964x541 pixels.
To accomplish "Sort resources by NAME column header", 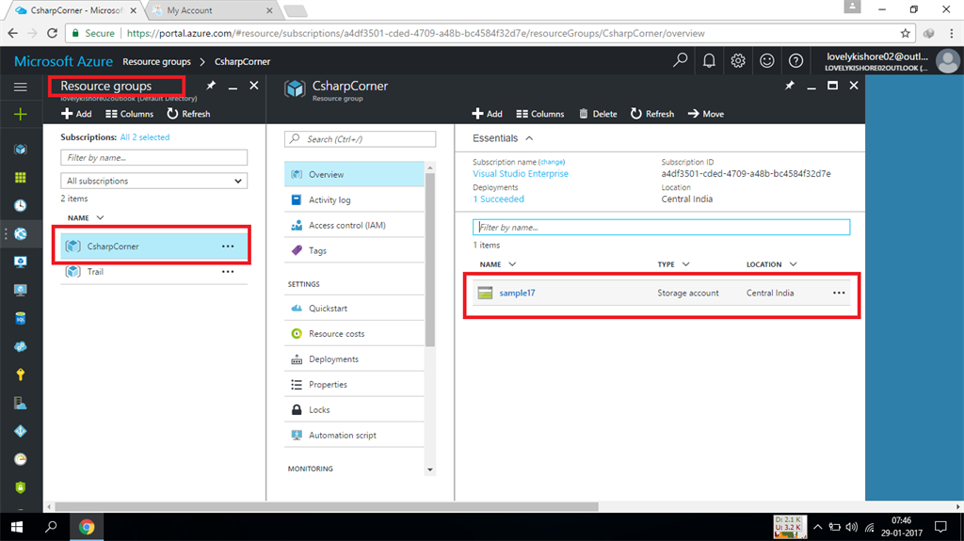I will click(x=497, y=264).
